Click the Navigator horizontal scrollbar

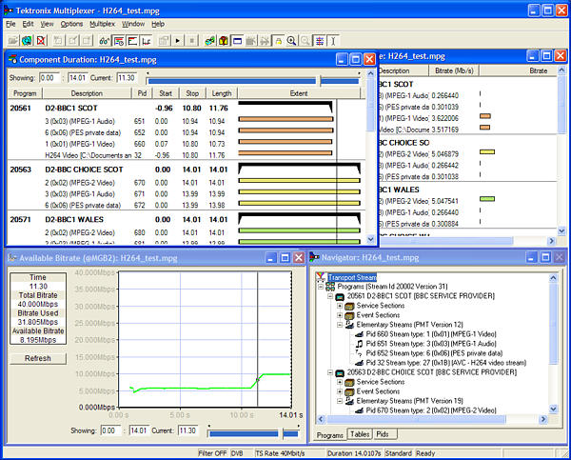click(432, 419)
